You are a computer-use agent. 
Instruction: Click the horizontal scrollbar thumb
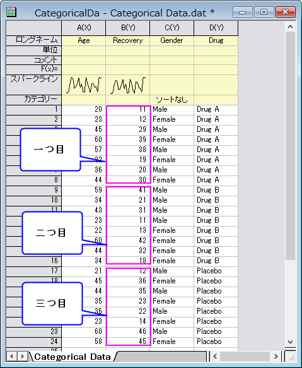pyautogui.click(x=245, y=357)
